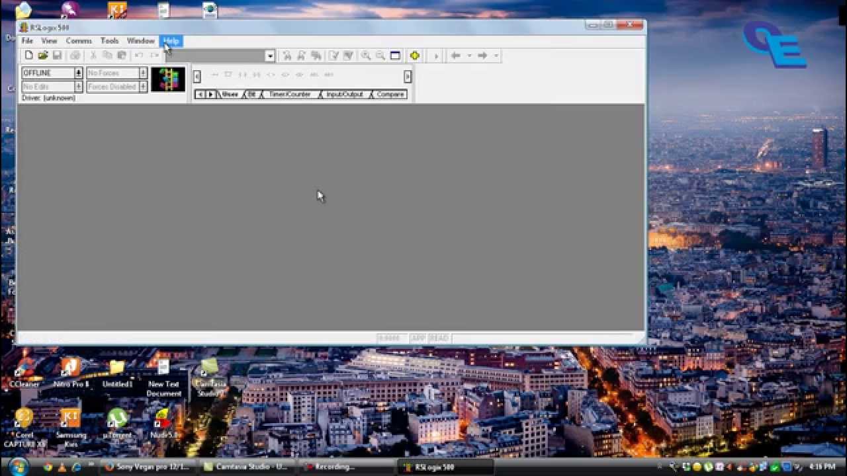Open the Untitled1 desktop folder
This screenshot has width=847, height=476.
[x=117, y=373]
